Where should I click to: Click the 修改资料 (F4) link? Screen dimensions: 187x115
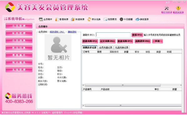pos(57,32)
